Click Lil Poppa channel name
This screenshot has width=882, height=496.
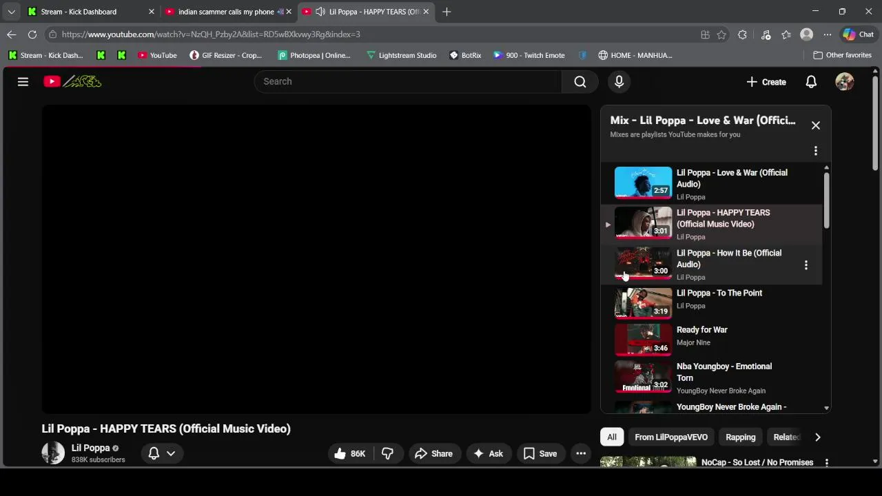(x=90, y=448)
